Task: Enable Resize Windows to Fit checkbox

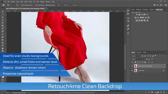Action: click(20, 5)
